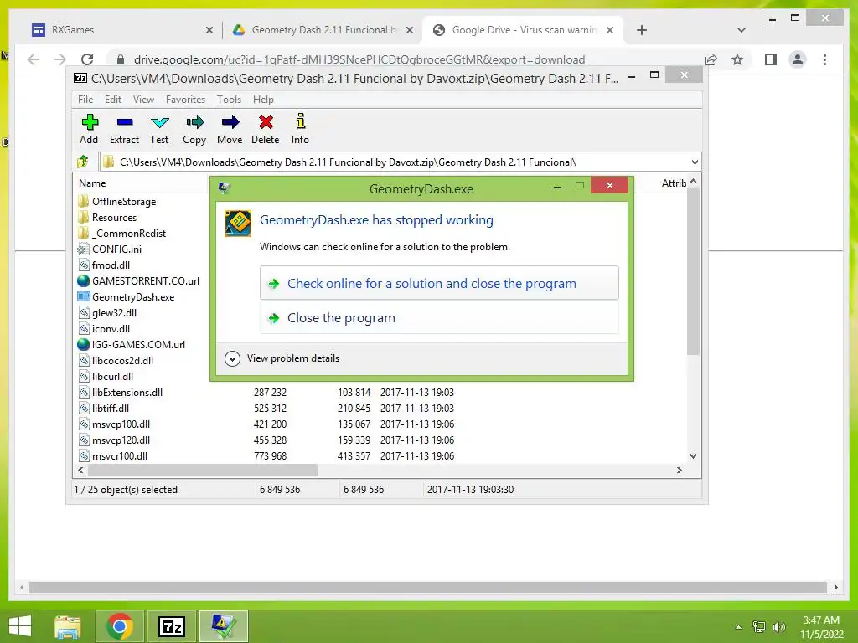Image resolution: width=858 pixels, height=643 pixels.
Task: Close the Google Drive Virus scan tab
Action: click(x=610, y=30)
